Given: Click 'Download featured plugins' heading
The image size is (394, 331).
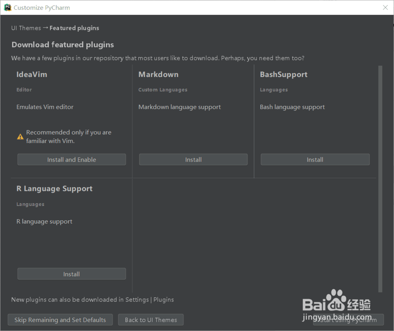Looking at the screenshot, I should tap(63, 45).
